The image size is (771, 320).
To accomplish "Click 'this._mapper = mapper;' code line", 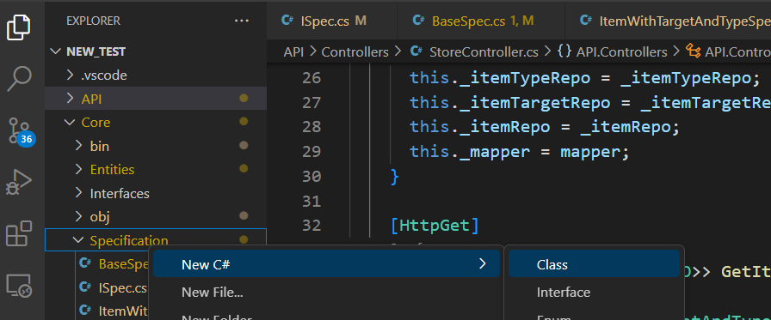I will click(520, 152).
